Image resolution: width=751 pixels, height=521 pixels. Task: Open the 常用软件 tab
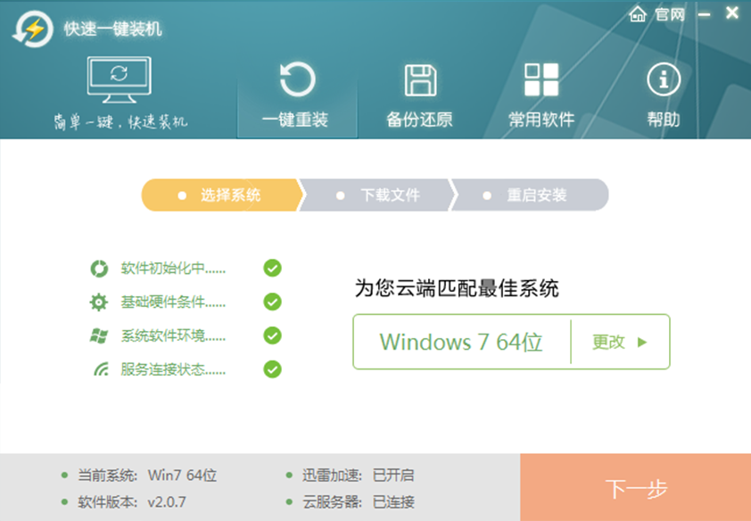[x=541, y=95]
